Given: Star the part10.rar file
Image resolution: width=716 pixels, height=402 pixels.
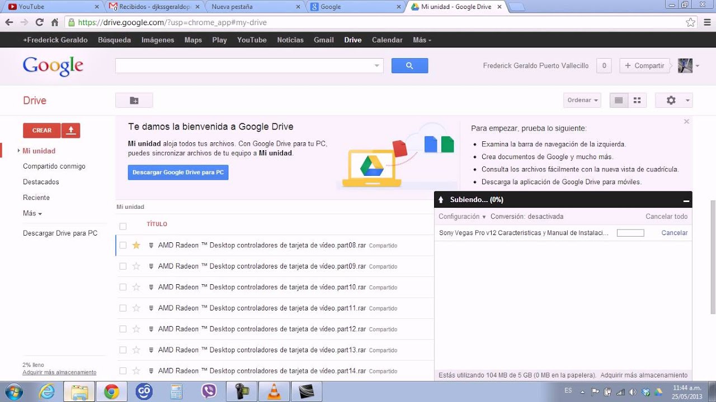Looking at the screenshot, I should (136, 287).
